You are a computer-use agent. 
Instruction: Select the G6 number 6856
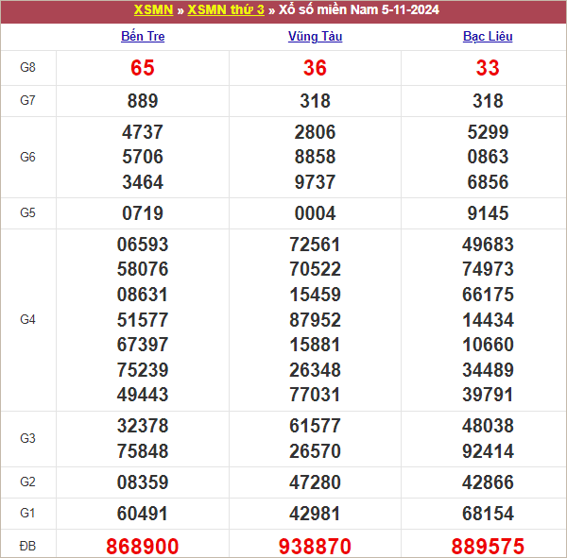pos(488,182)
